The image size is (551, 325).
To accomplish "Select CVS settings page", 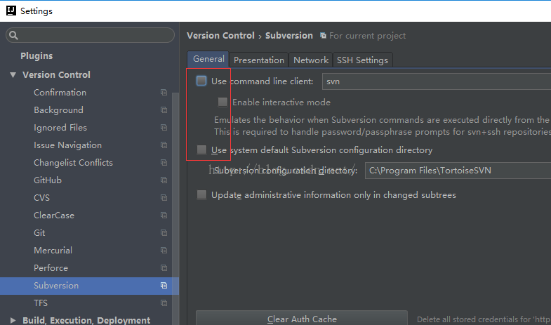I will click(41, 198).
